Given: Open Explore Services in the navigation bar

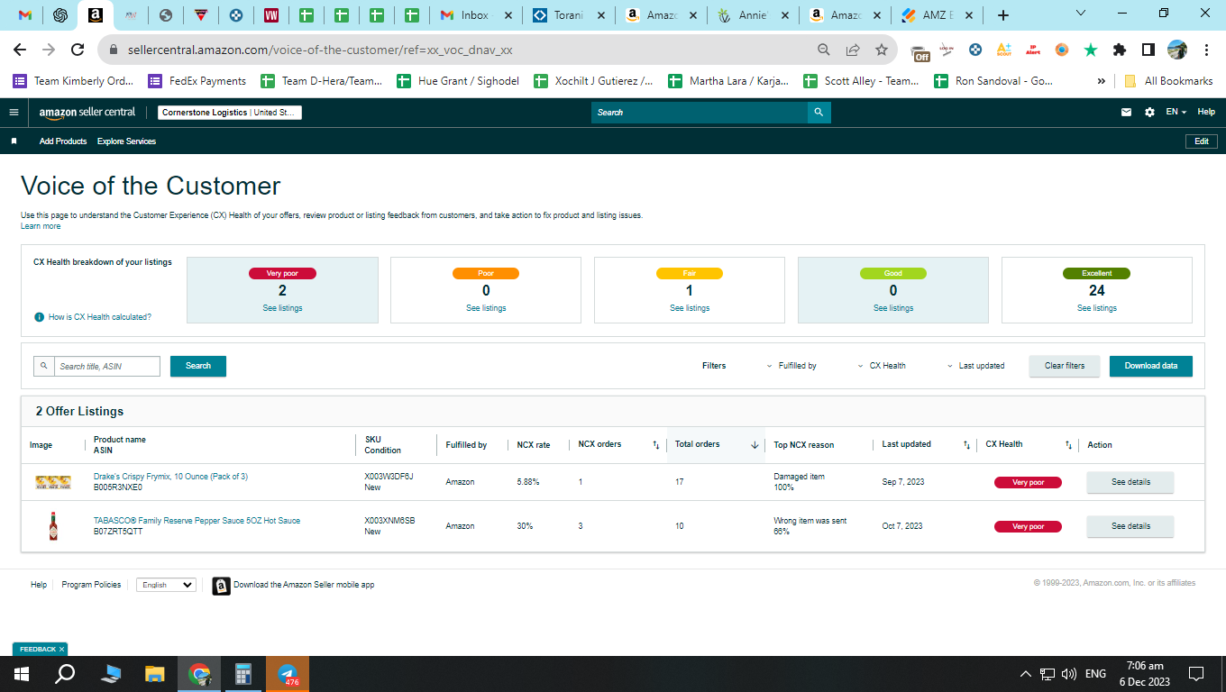Looking at the screenshot, I should point(126,141).
